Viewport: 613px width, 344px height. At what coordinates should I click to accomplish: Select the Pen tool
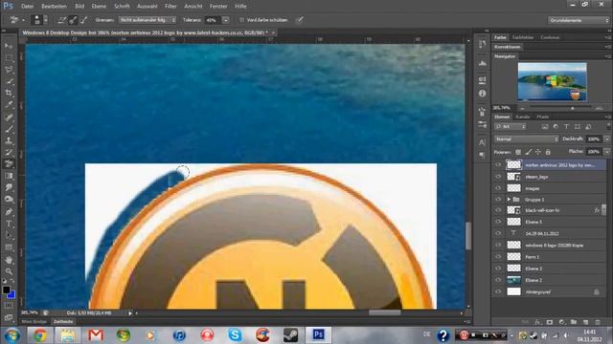click(x=9, y=212)
